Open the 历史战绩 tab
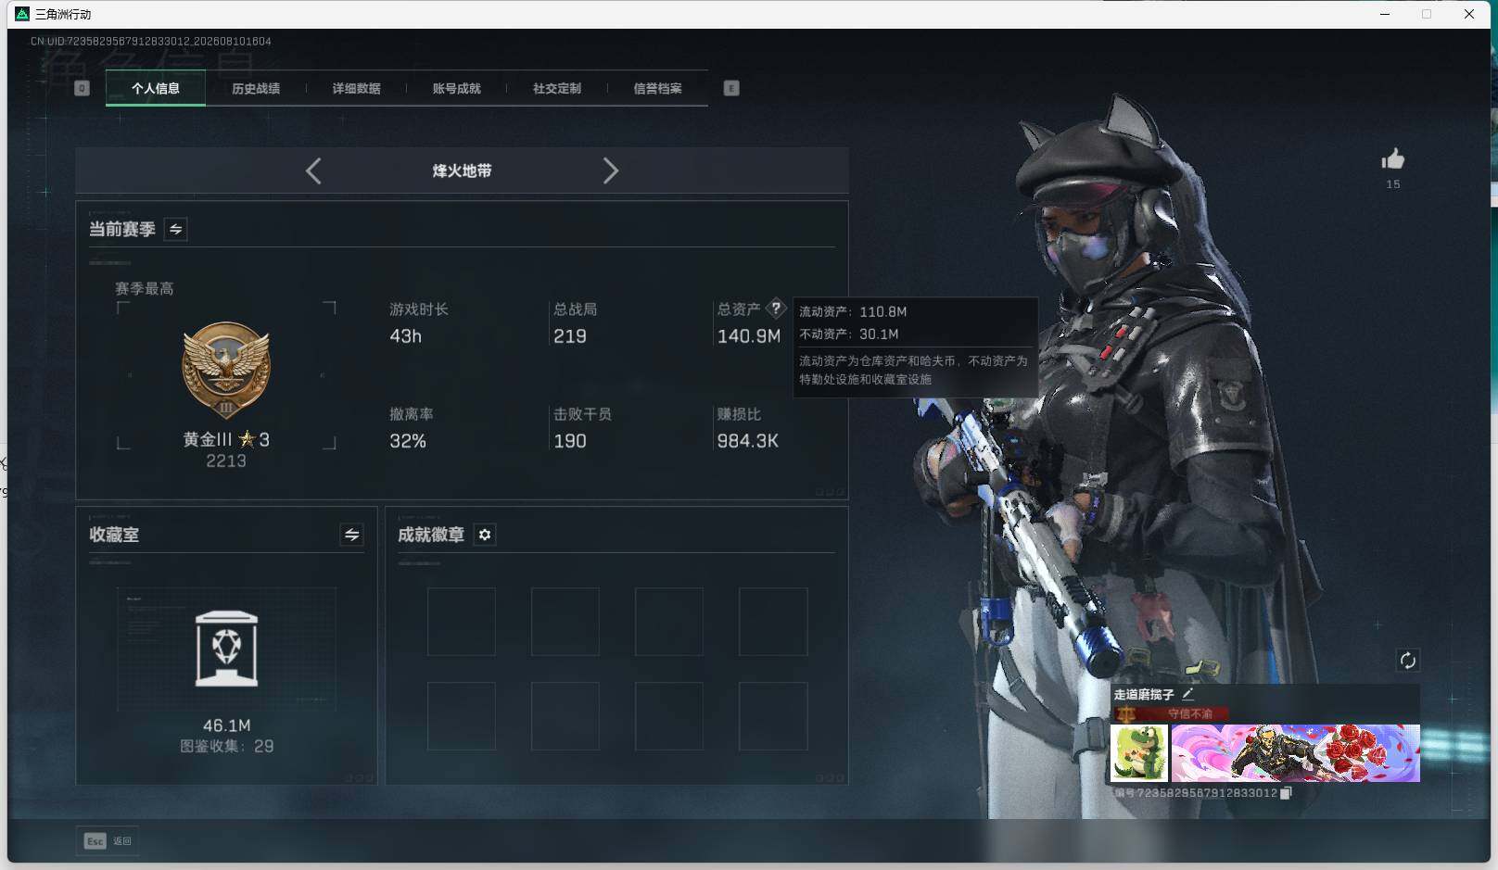1498x870 pixels. pyautogui.click(x=256, y=88)
